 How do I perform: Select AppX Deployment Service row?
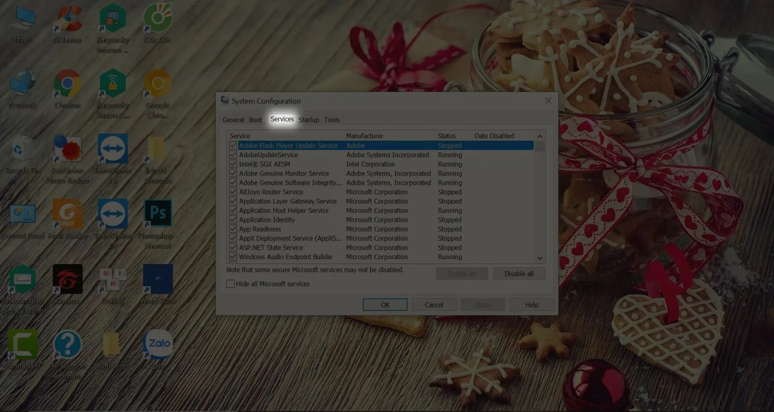pyautogui.click(x=381, y=238)
